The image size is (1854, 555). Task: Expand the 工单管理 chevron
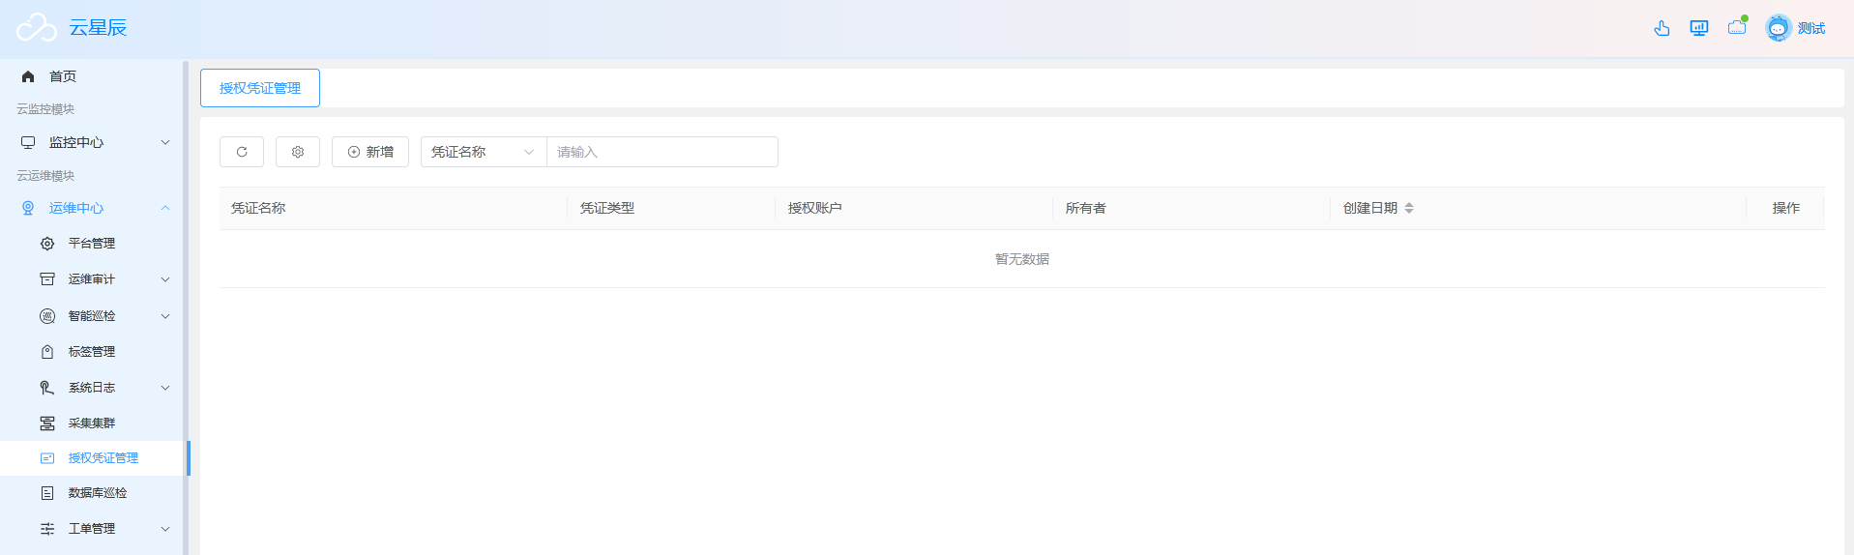(165, 529)
